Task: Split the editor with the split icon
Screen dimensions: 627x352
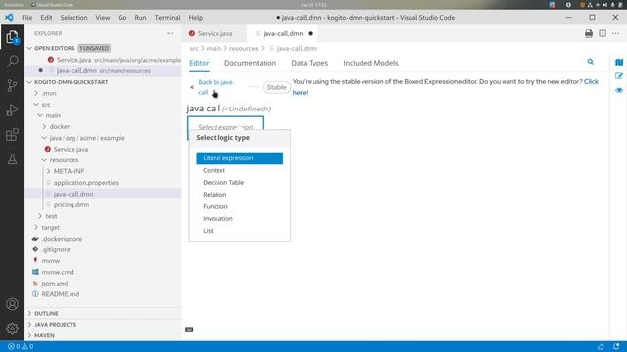Action: 603,33
